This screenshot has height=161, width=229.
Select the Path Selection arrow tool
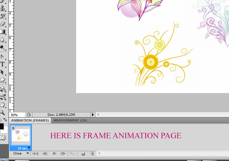2,72
